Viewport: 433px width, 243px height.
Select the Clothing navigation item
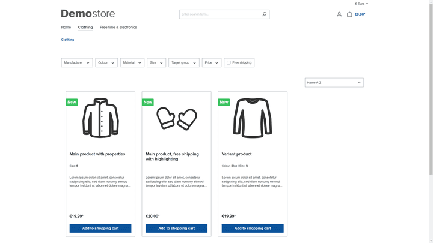pyautogui.click(x=85, y=27)
